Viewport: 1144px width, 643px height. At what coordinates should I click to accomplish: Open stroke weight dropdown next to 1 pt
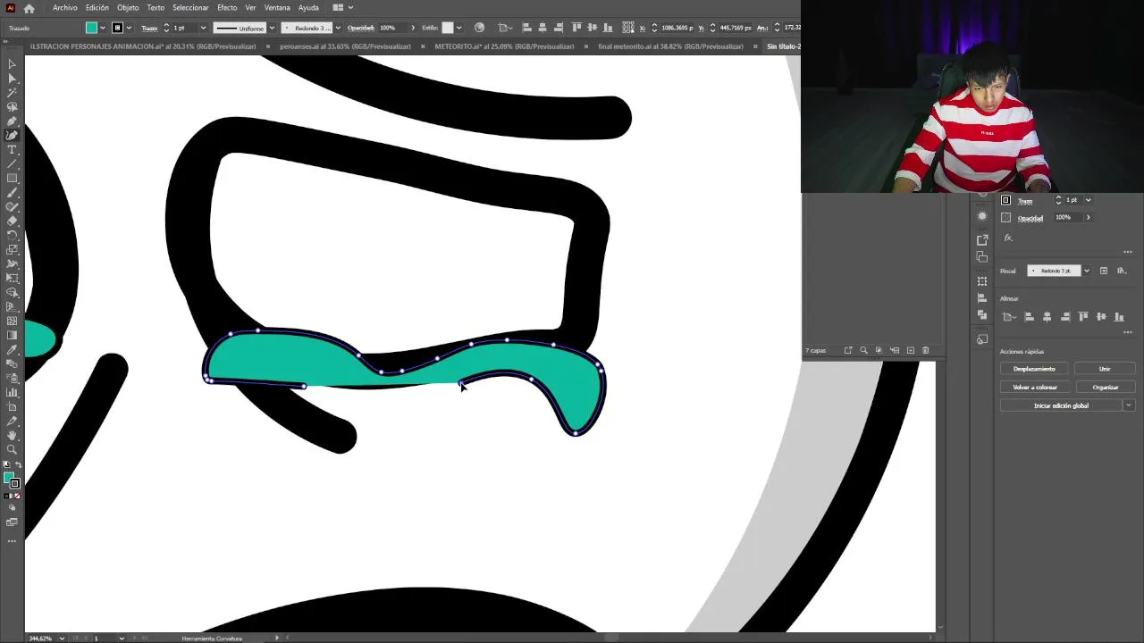point(203,28)
